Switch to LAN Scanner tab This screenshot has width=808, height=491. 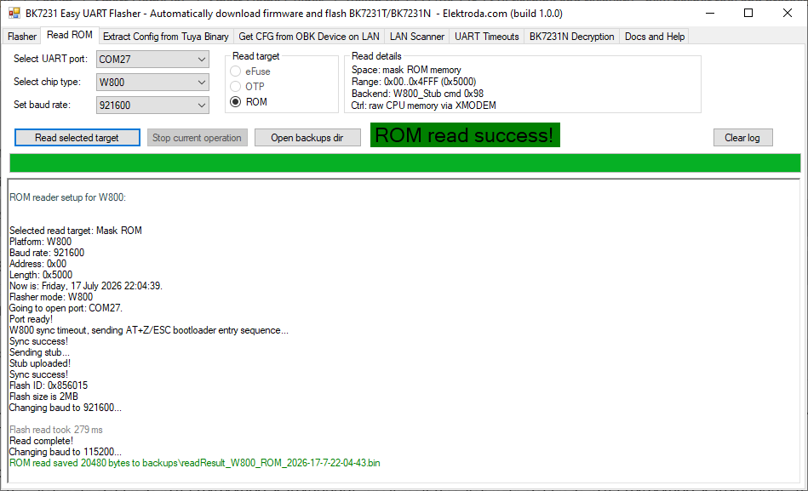coord(417,37)
